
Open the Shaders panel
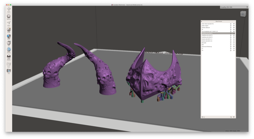(9, 57)
